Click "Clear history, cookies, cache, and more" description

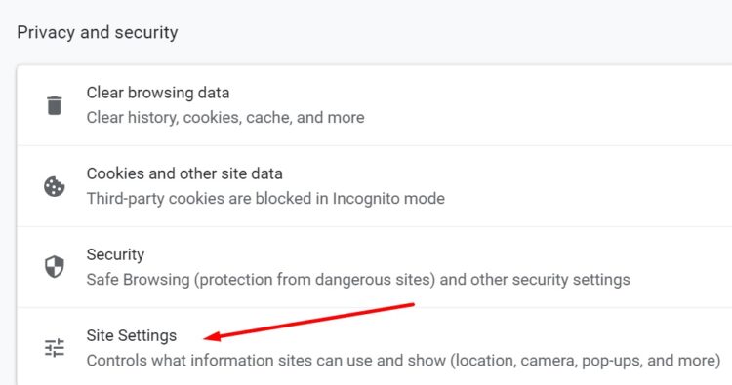coord(225,118)
